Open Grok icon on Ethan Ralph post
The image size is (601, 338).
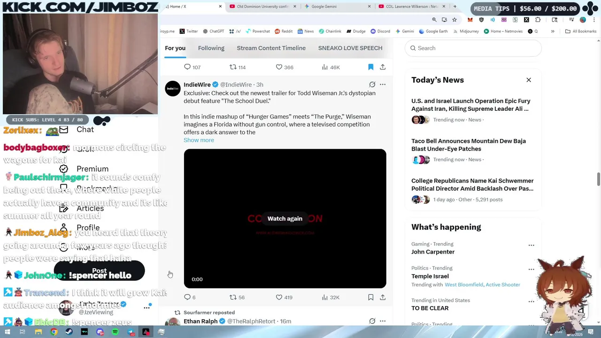click(372, 321)
